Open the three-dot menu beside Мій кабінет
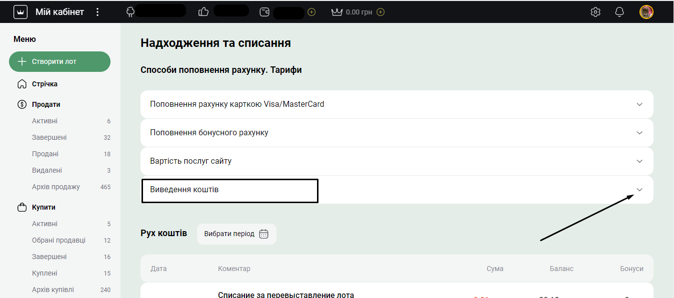674x298 pixels. (97, 12)
